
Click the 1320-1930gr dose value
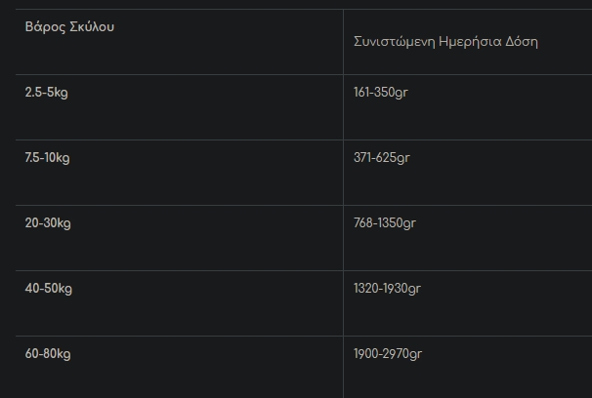pos(387,288)
